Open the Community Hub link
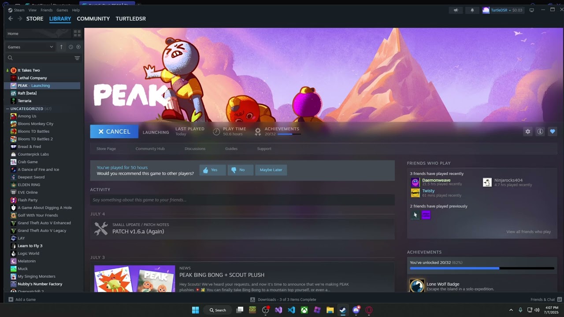 pos(150,149)
